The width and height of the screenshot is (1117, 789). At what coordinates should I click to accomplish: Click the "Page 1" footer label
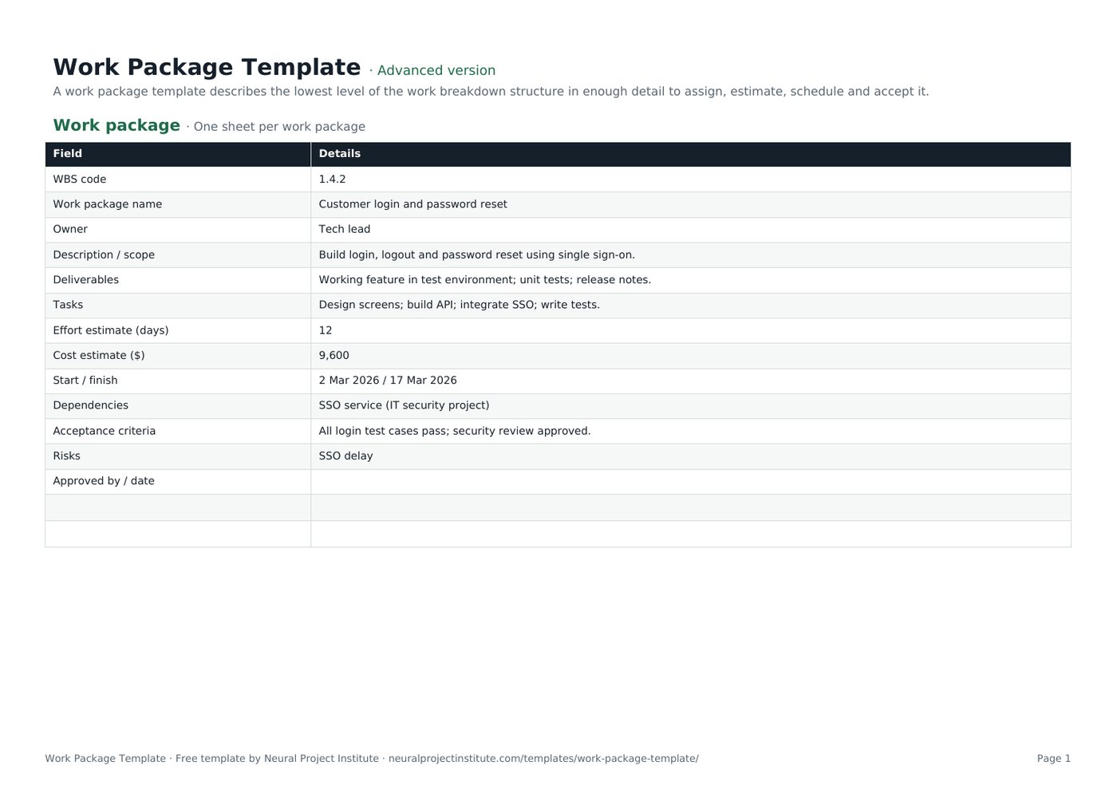point(1054,759)
